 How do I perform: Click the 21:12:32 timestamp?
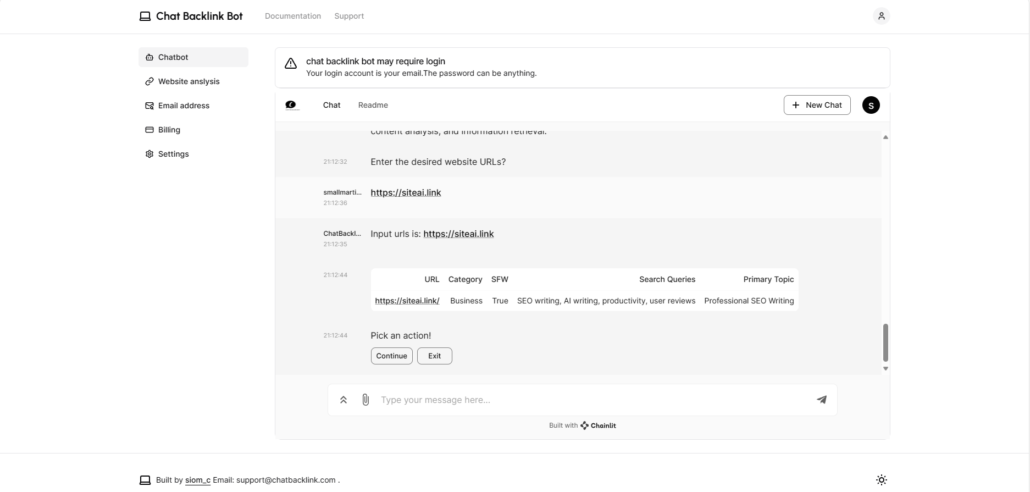335,162
